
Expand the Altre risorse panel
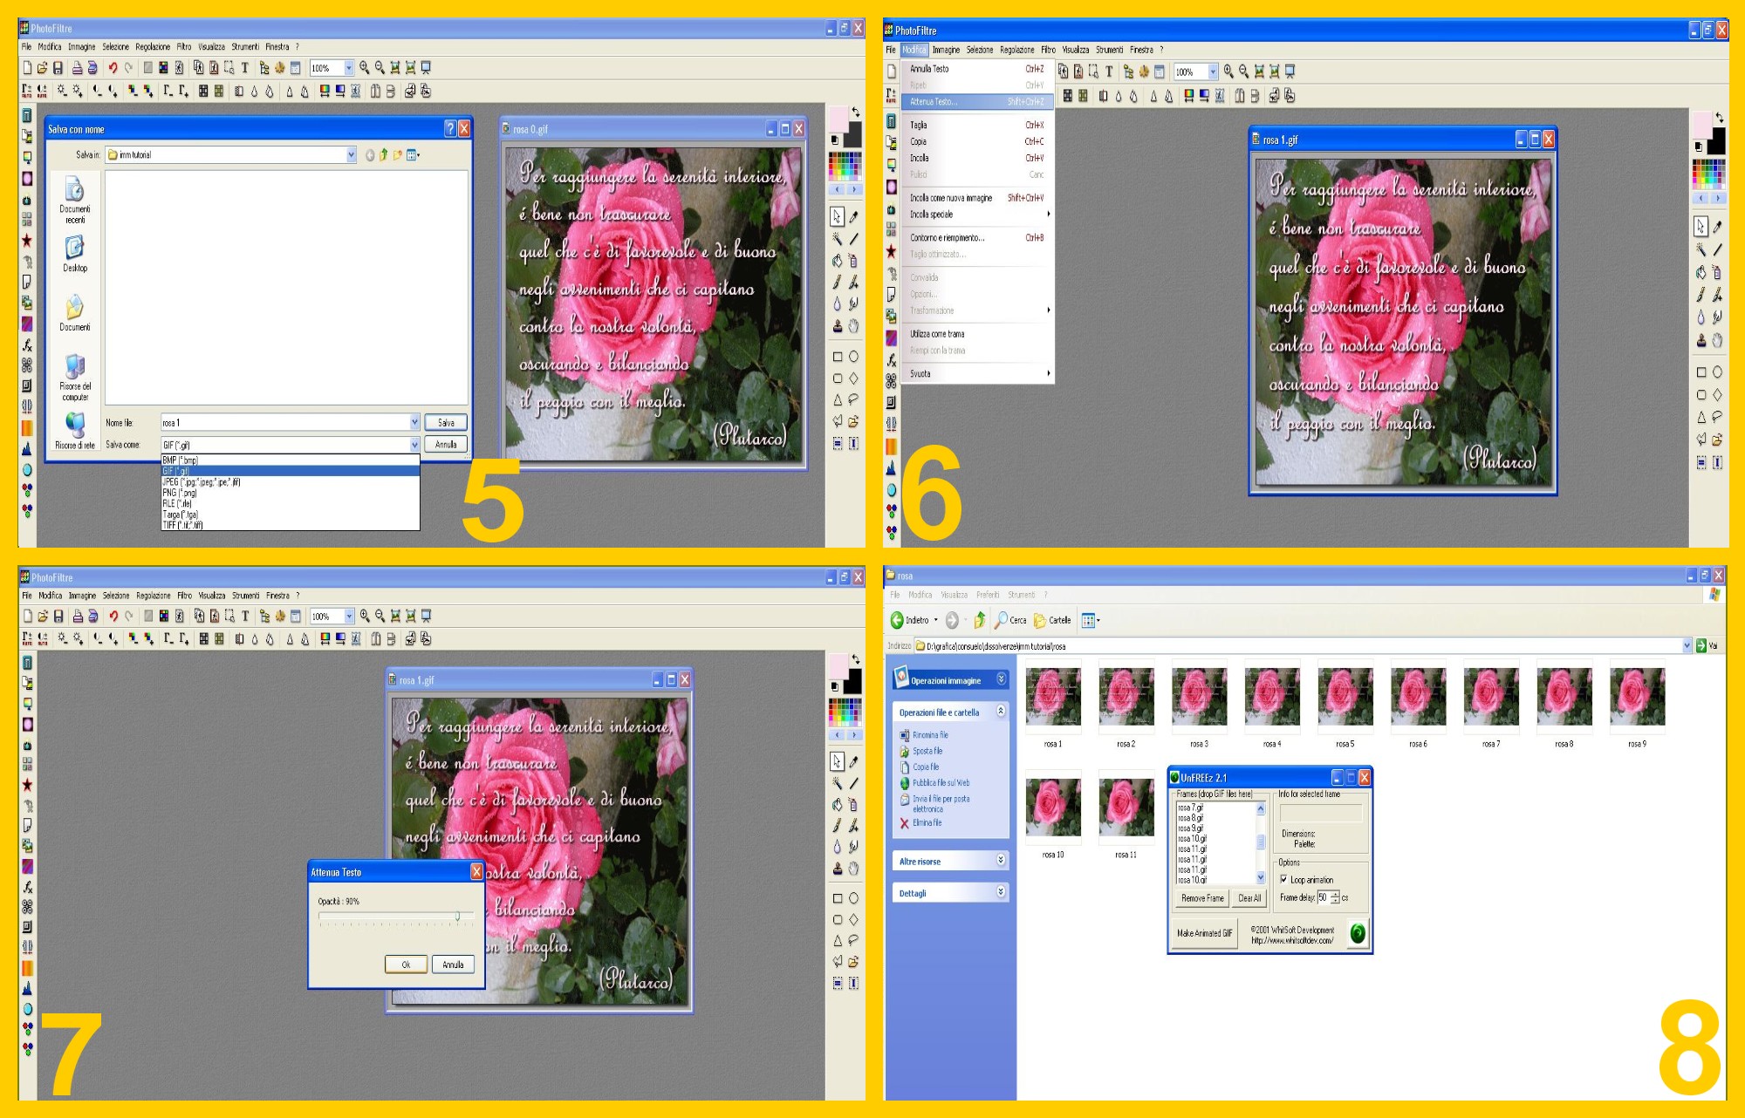coord(1001,861)
